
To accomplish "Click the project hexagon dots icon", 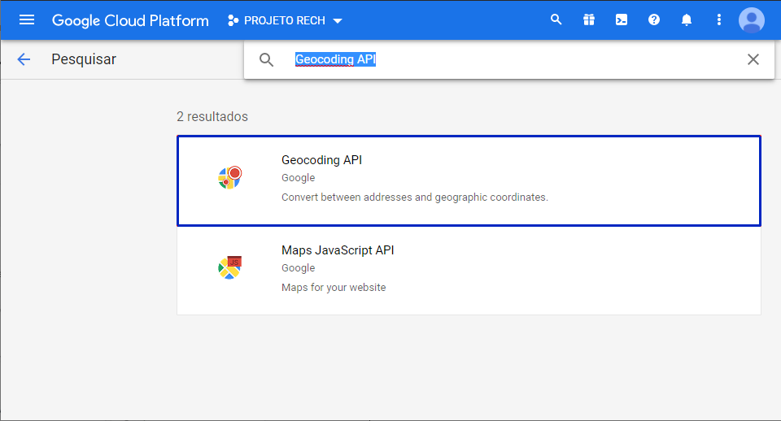I will [233, 20].
